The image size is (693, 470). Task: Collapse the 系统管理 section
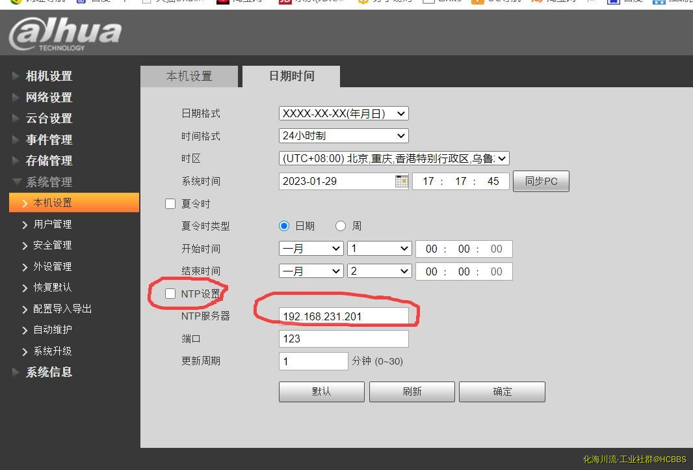49,182
